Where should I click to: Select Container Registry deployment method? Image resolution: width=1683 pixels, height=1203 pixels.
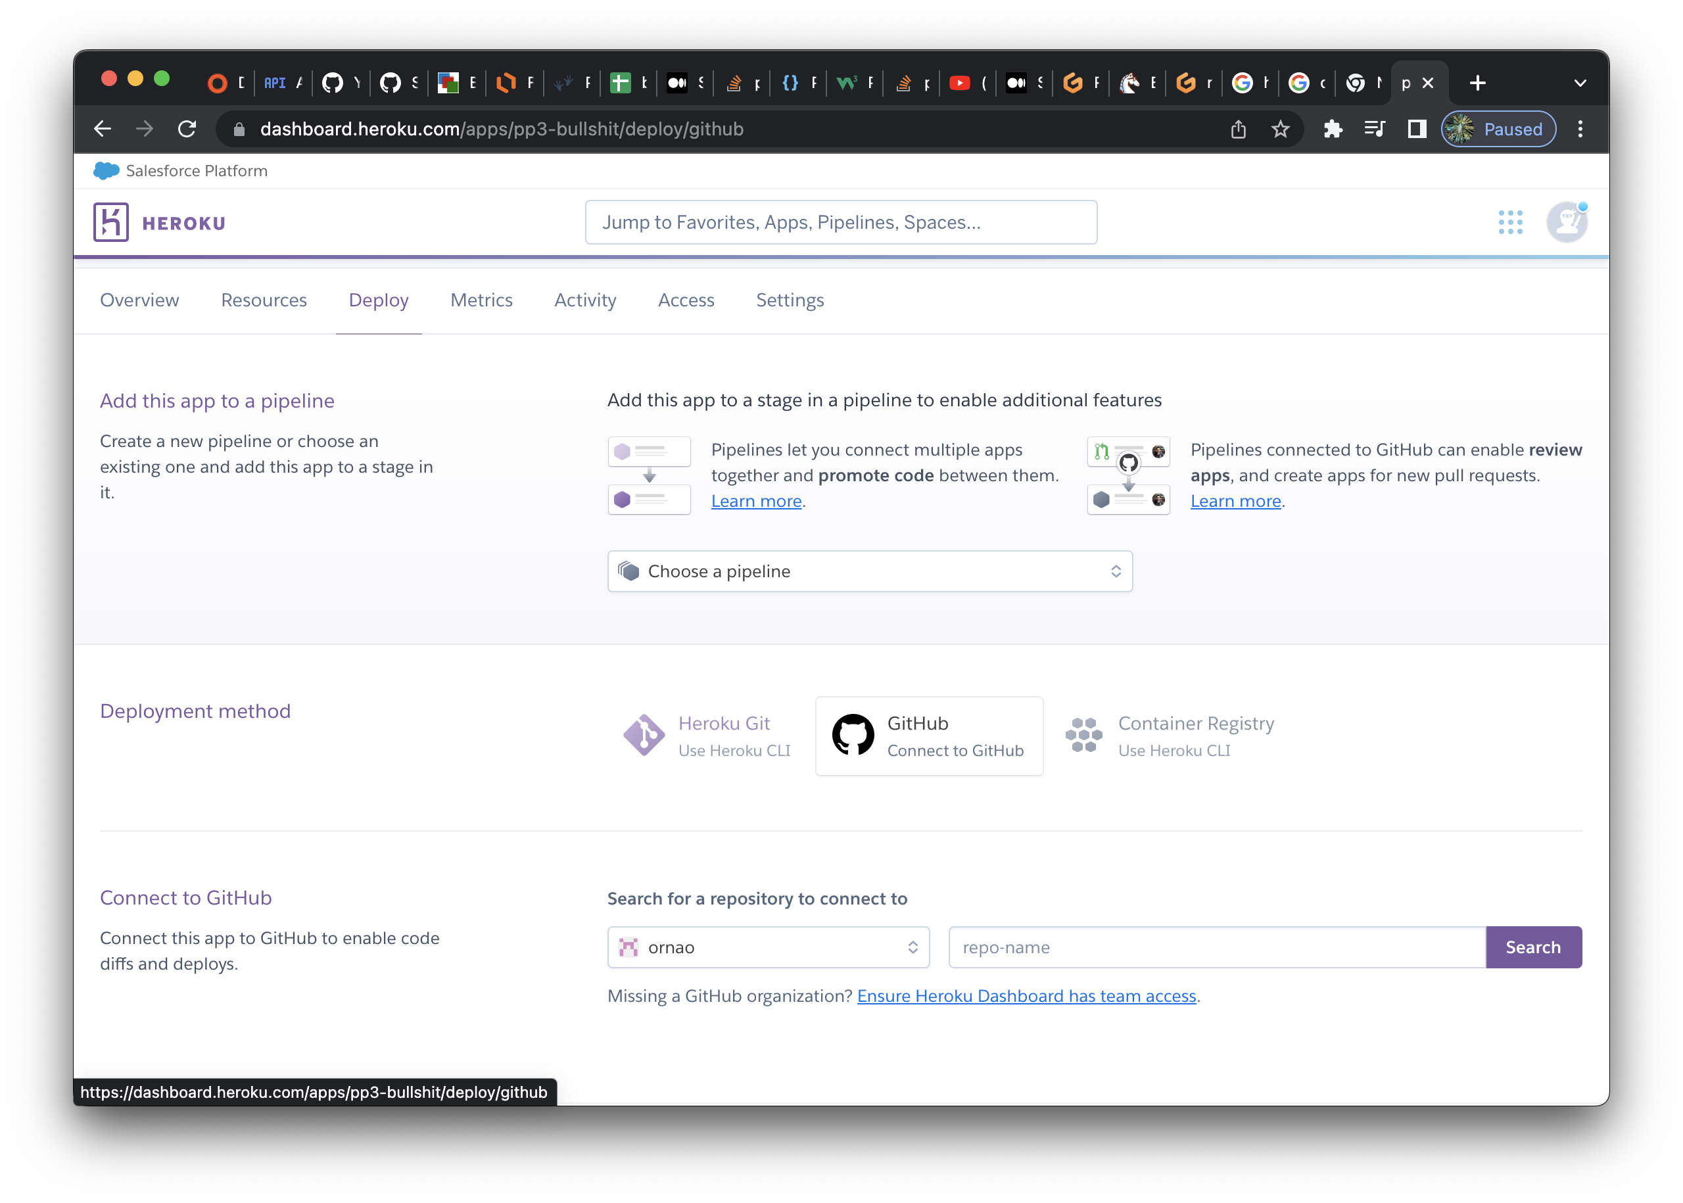(x=1170, y=736)
